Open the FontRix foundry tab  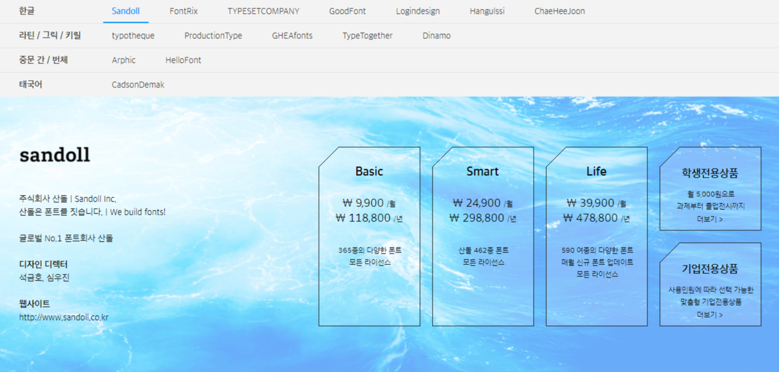coord(184,11)
